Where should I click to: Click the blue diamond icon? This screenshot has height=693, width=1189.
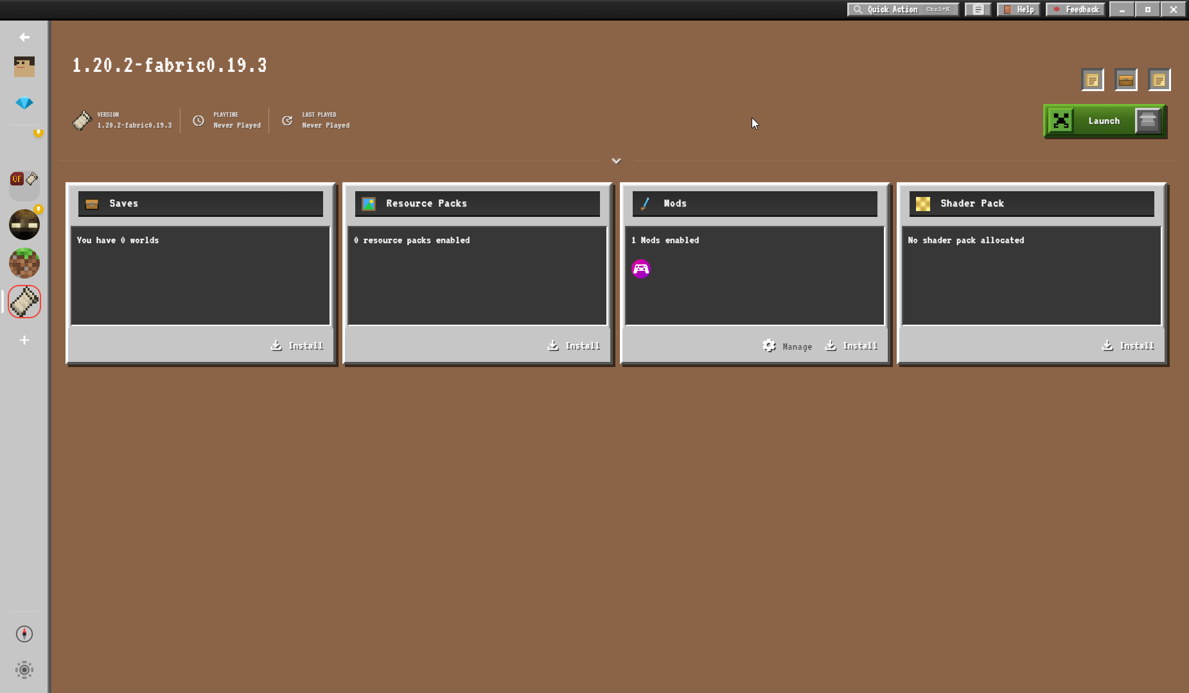coord(24,103)
